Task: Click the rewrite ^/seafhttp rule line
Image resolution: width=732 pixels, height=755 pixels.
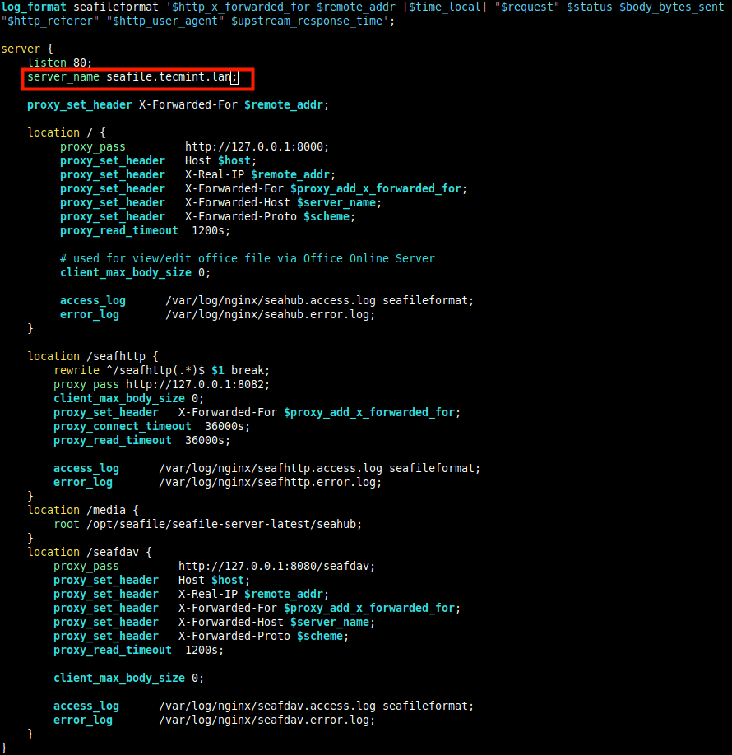Action: point(162,371)
